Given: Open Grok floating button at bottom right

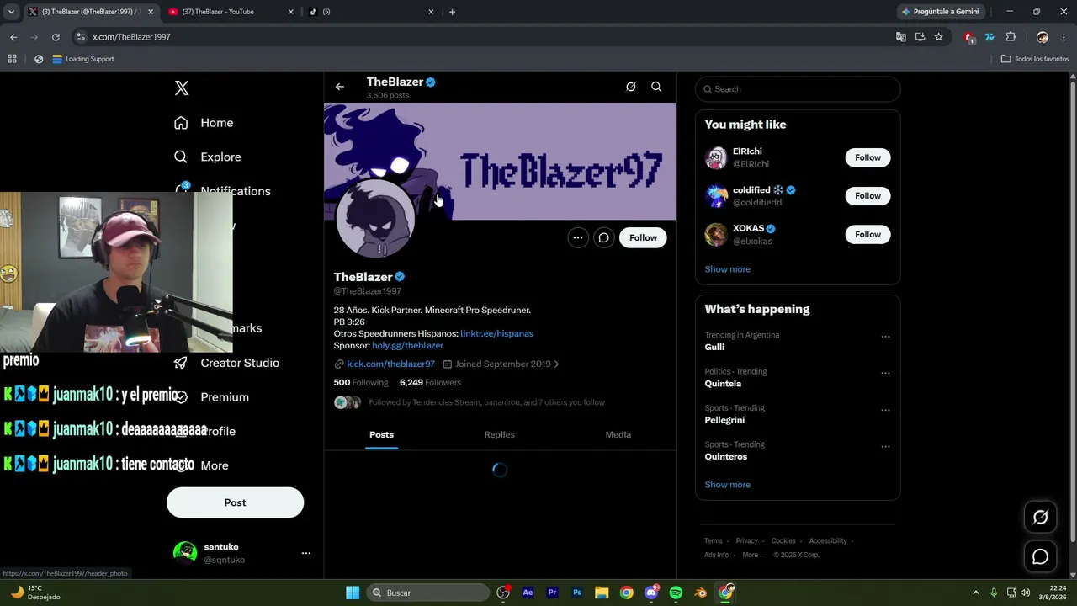Looking at the screenshot, I should (x=1041, y=518).
